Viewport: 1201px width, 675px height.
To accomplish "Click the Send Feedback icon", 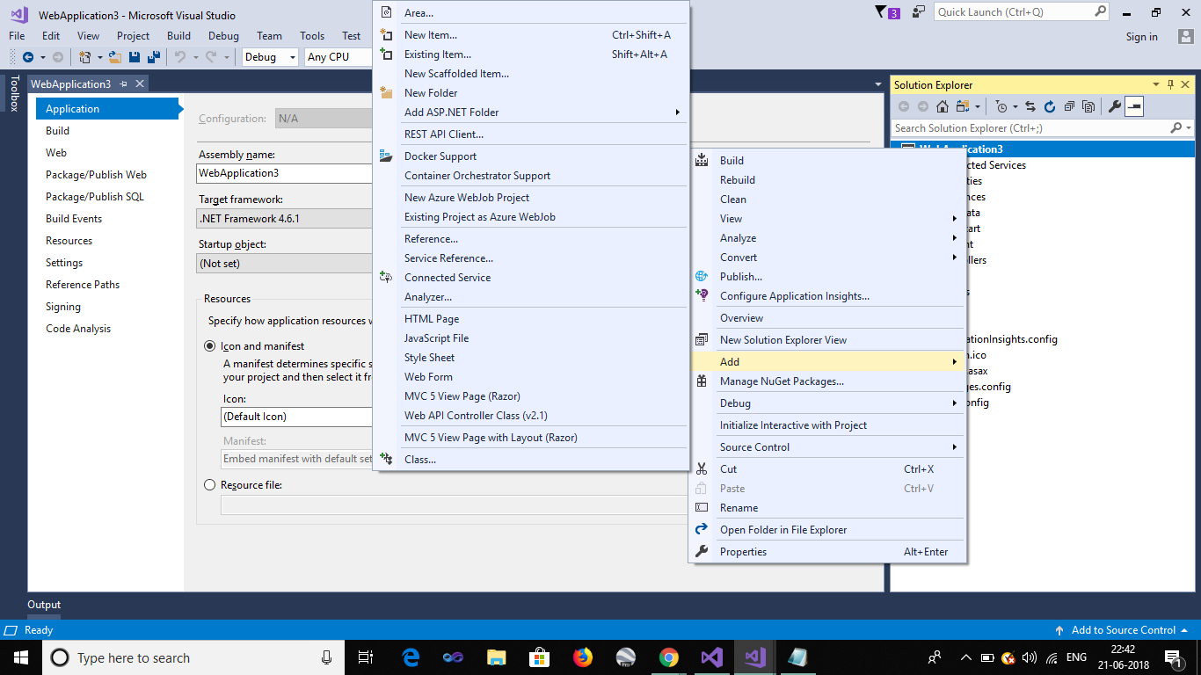I will 919,12.
